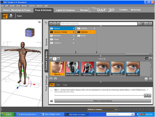The image size is (155, 117).
Task: Switch to compact list view of thumbnails
Action: point(147,59)
